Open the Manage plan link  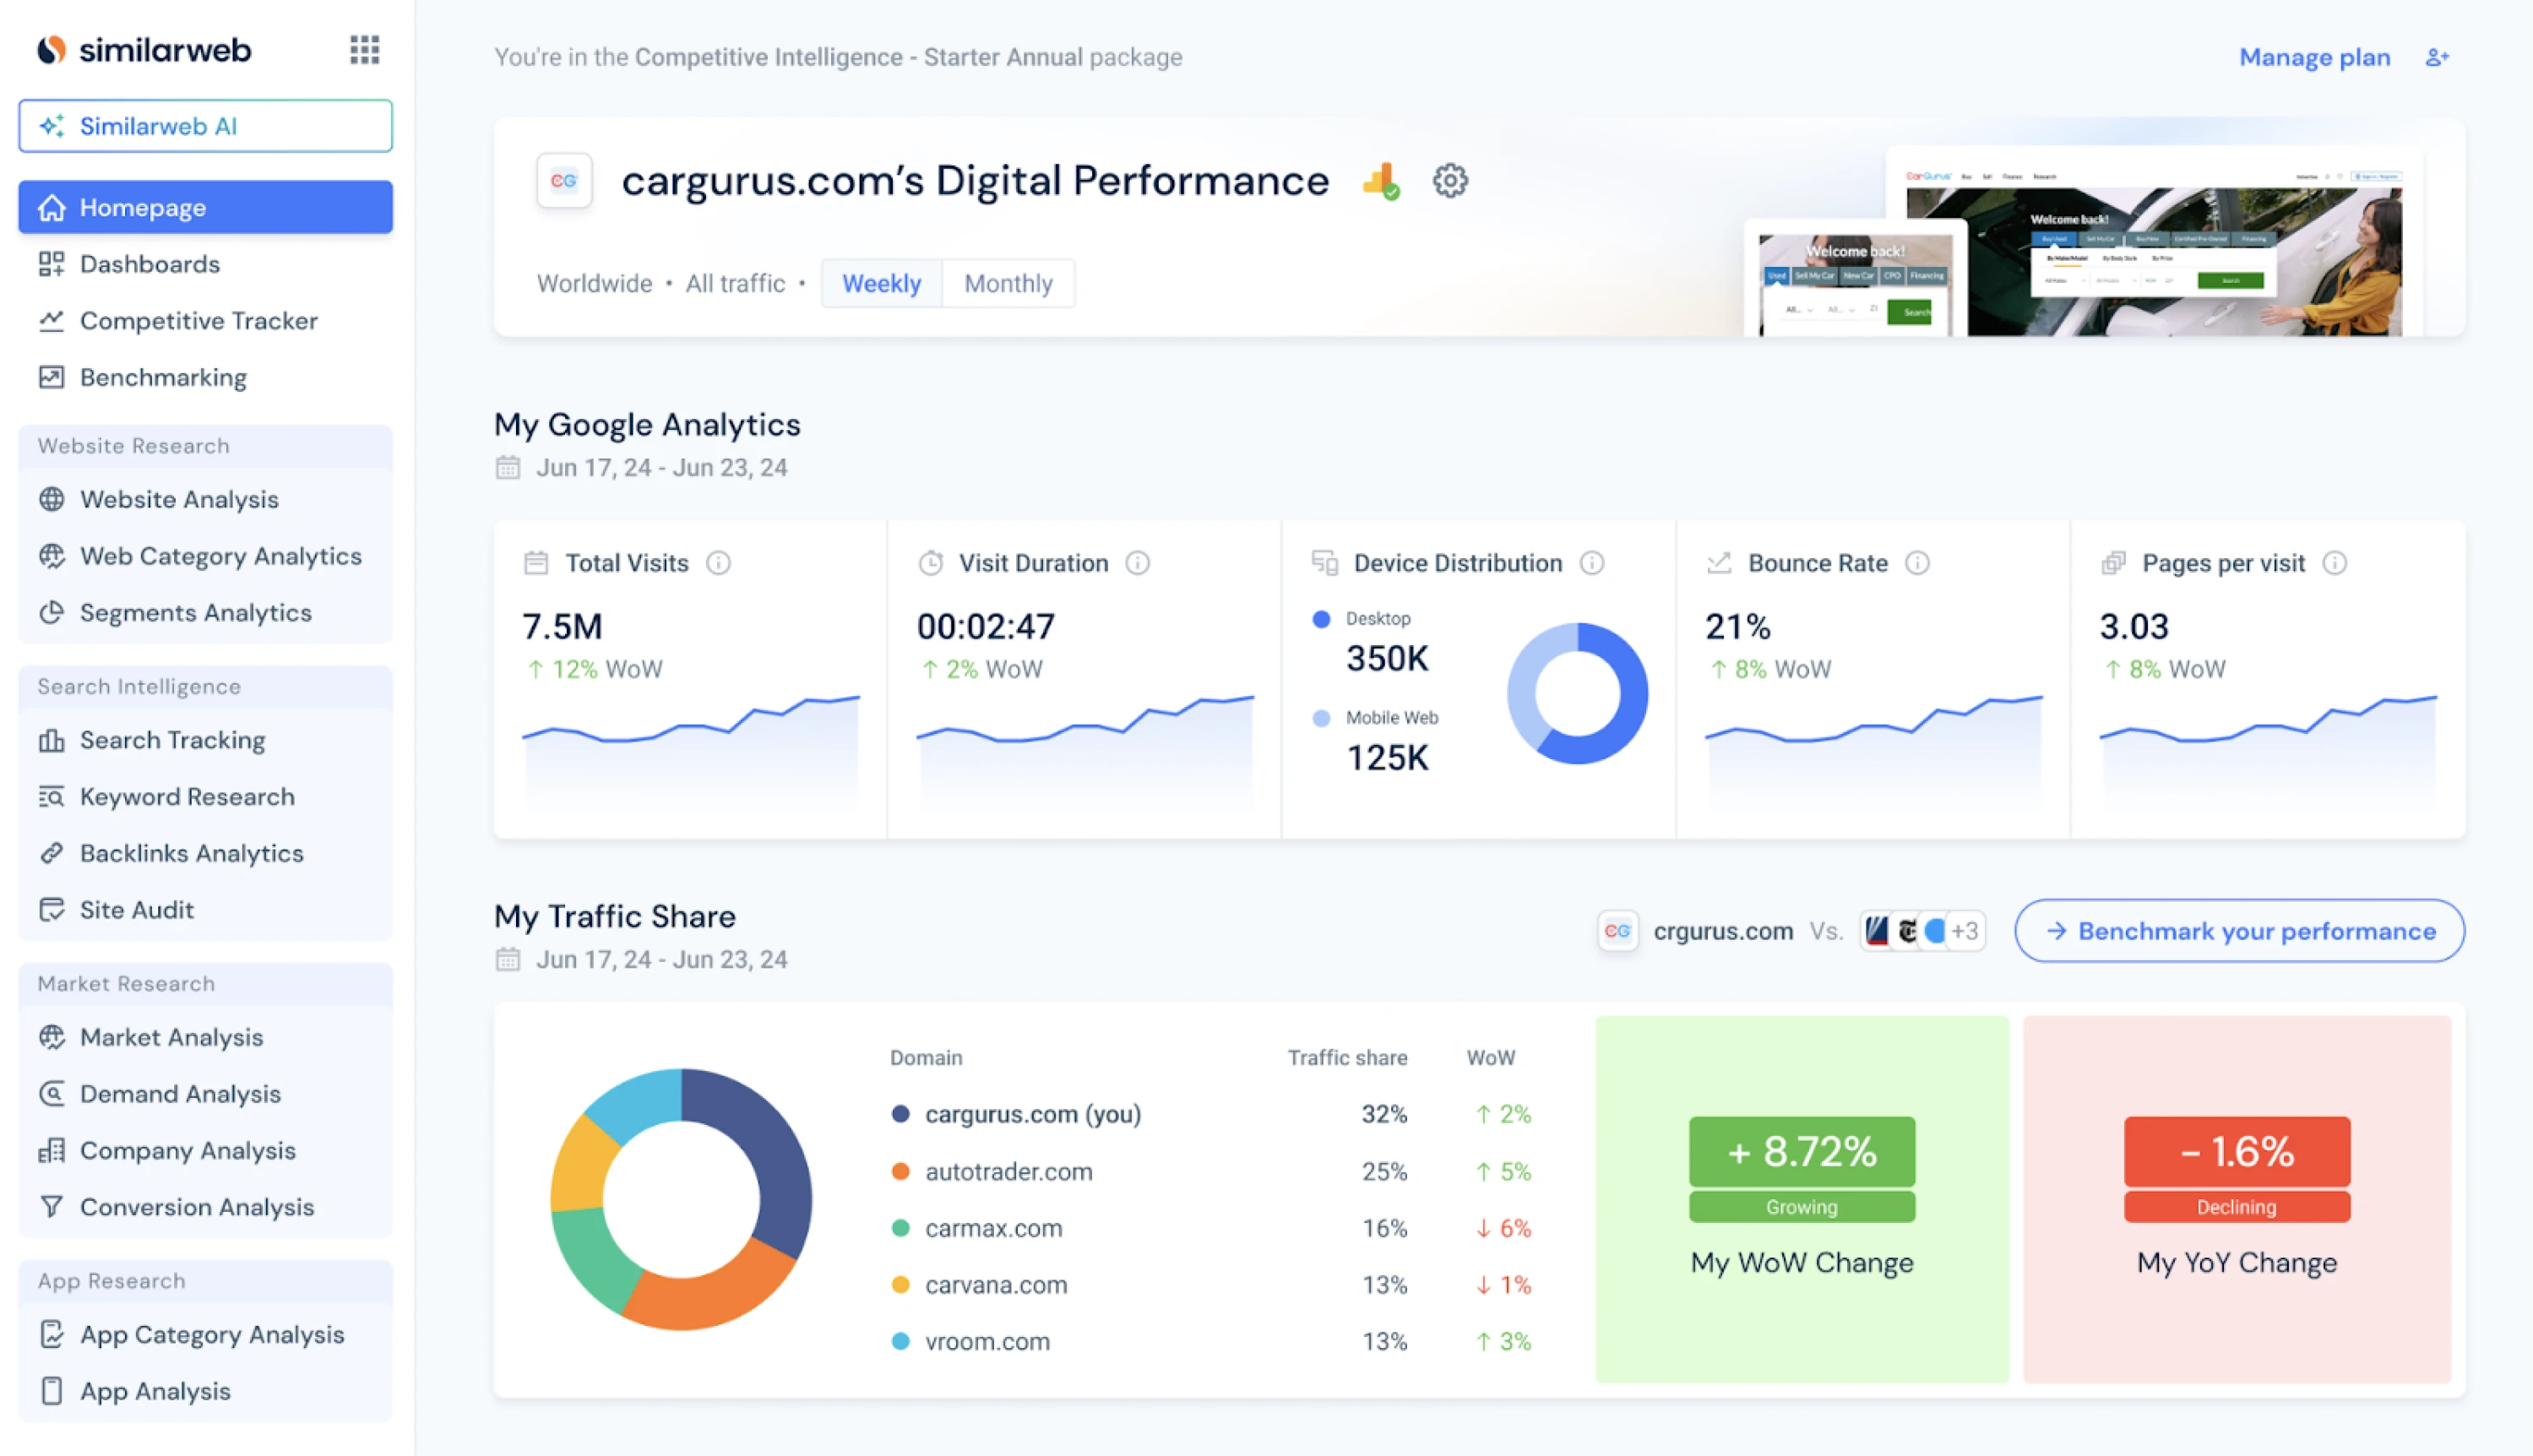point(2314,57)
